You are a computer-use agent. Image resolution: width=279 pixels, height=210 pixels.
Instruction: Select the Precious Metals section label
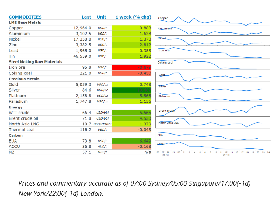click(24, 79)
